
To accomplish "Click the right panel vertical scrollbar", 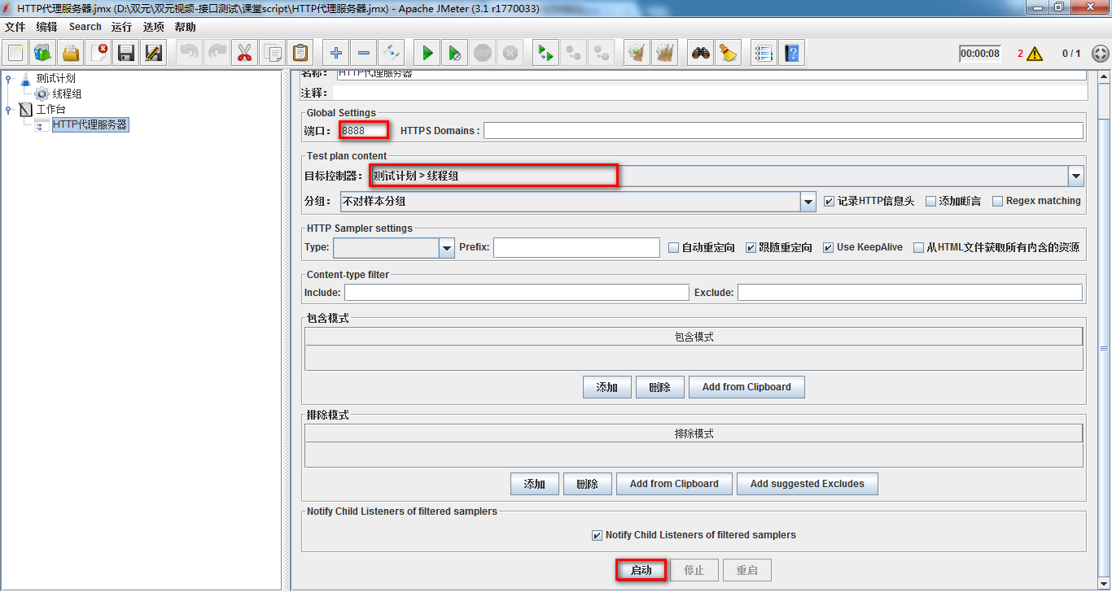I will click(x=1104, y=329).
